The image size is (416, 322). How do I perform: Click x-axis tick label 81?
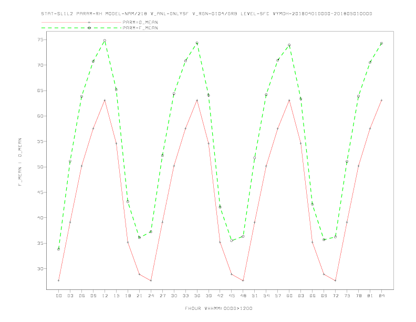coord(370,296)
